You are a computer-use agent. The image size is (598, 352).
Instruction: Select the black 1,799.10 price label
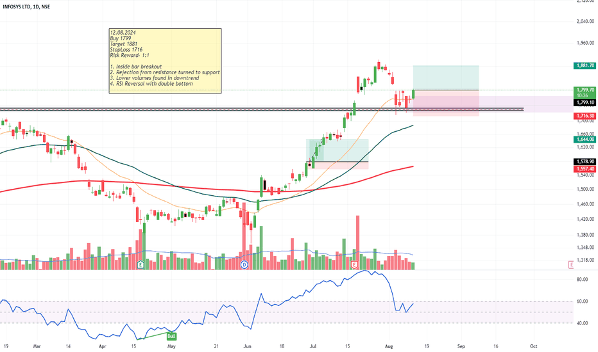click(585, 103)
